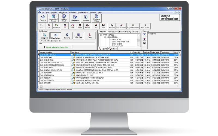Click the Collapse tree button
This screenshot has height=136, width=218.
[x=113, y=48]
